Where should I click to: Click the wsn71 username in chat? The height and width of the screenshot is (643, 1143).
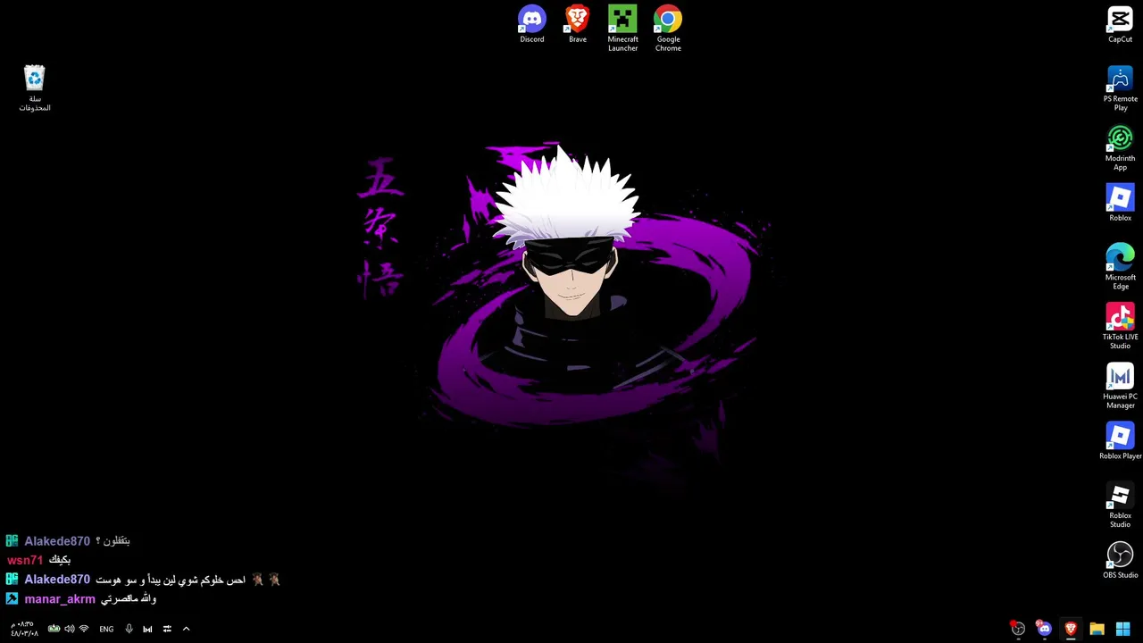tap(25, 560)
